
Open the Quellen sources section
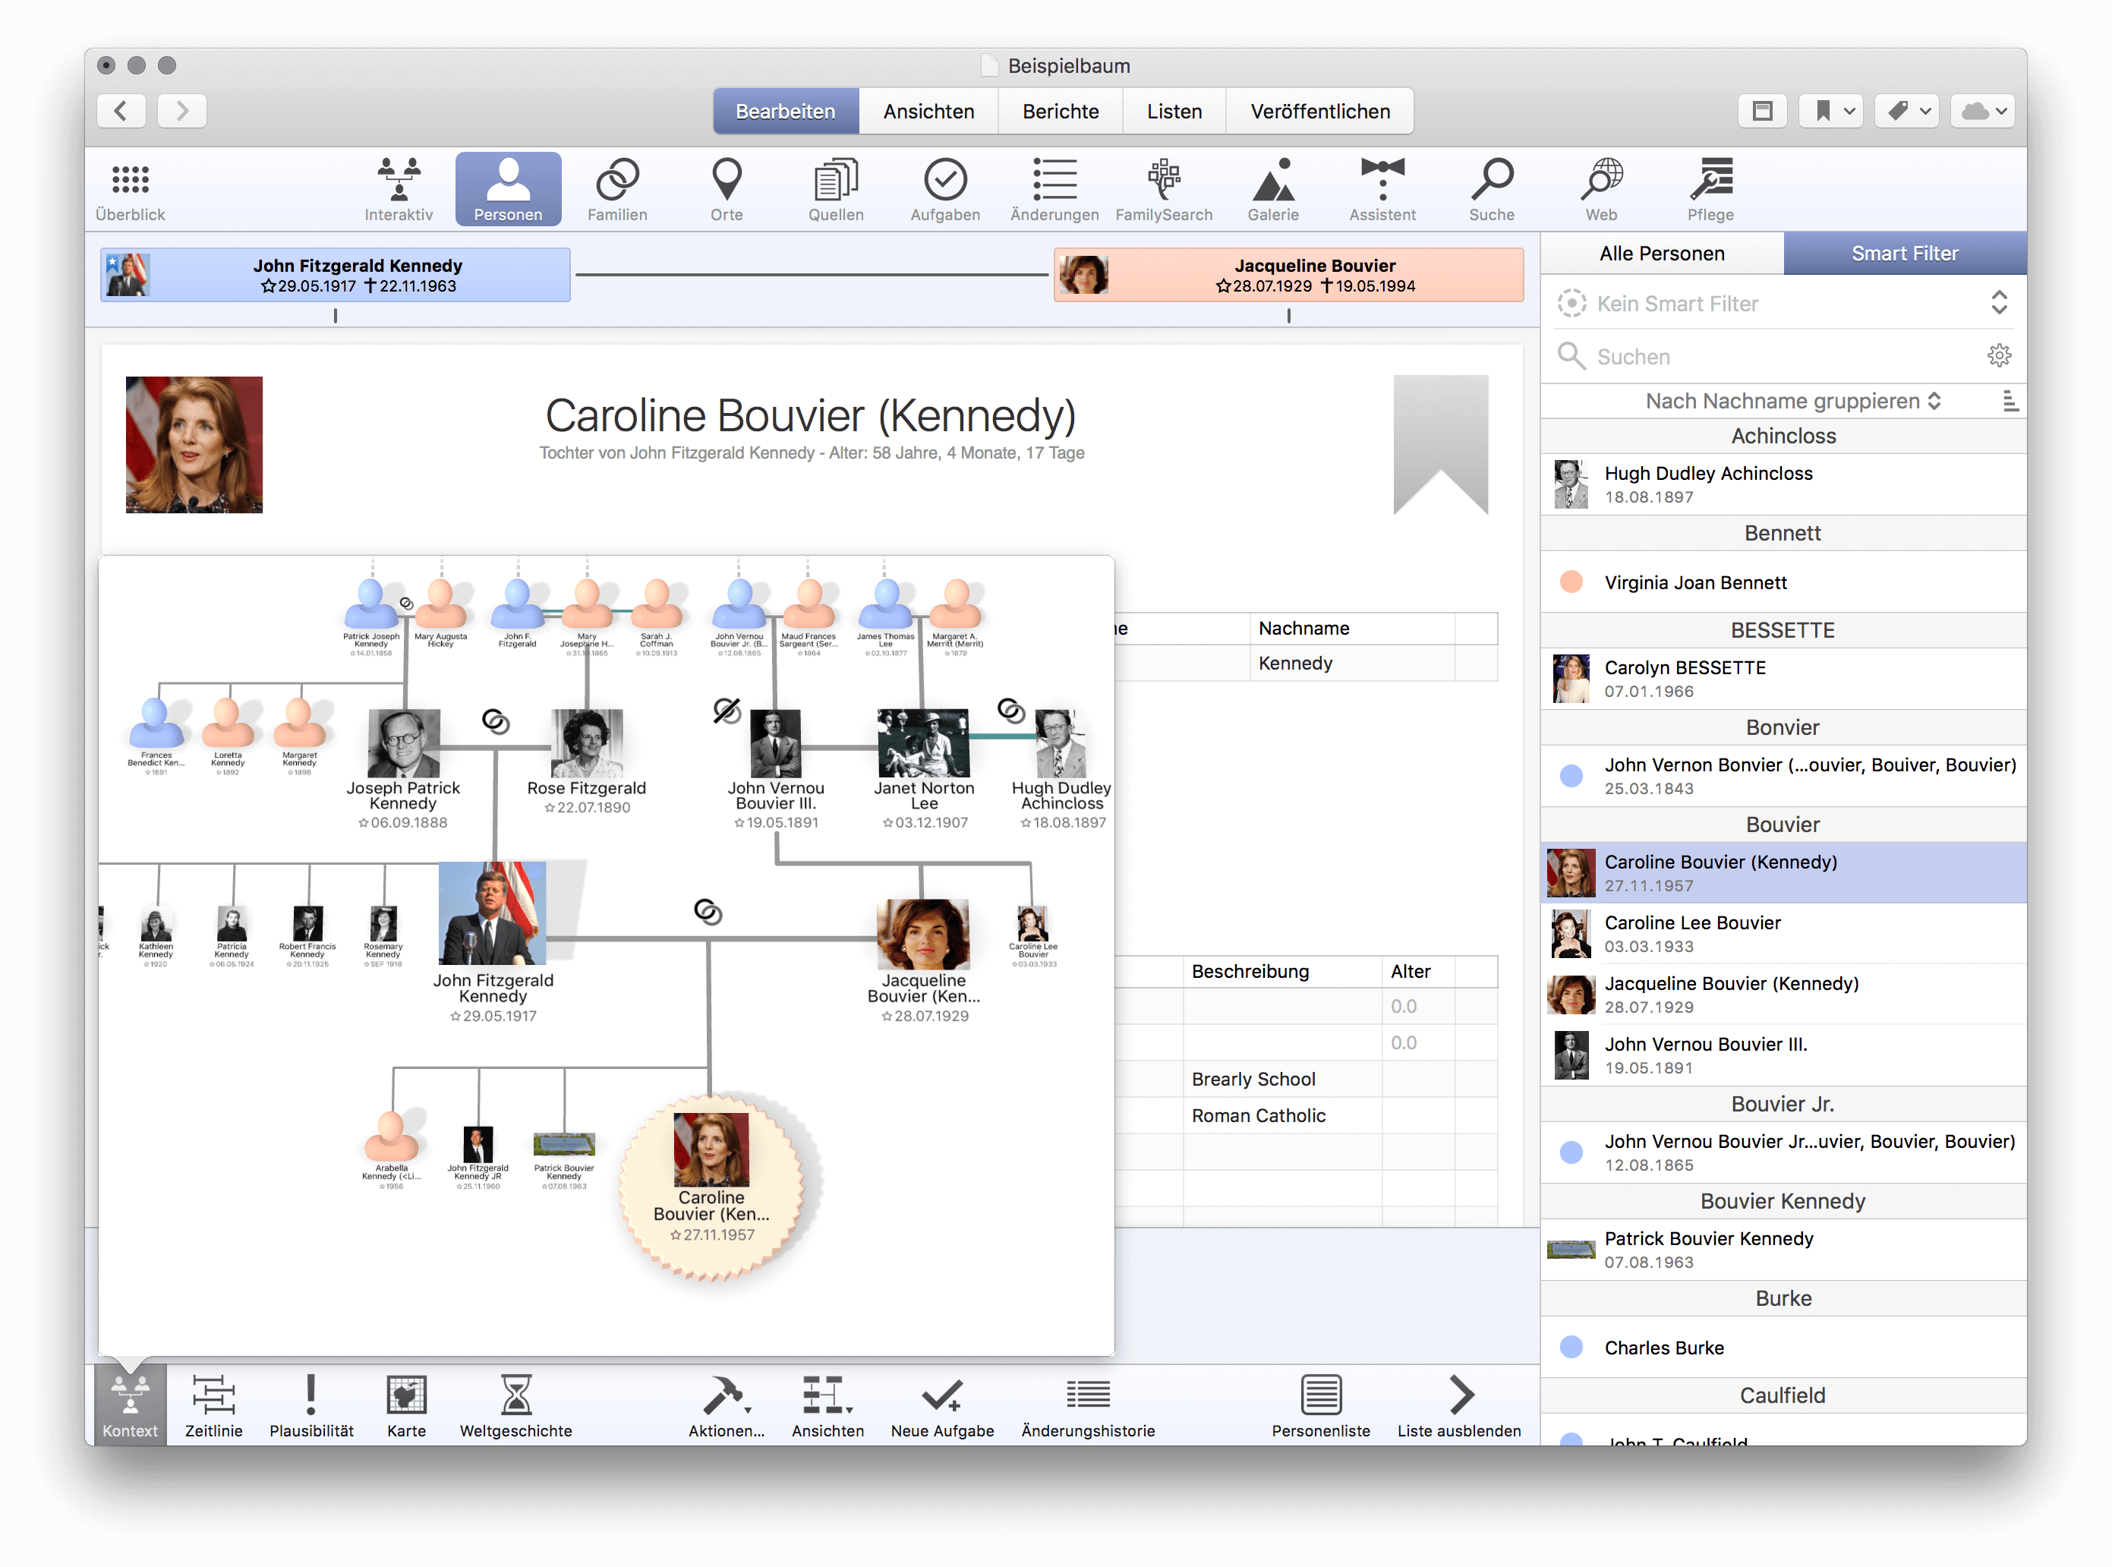click(x=836, y=190)
